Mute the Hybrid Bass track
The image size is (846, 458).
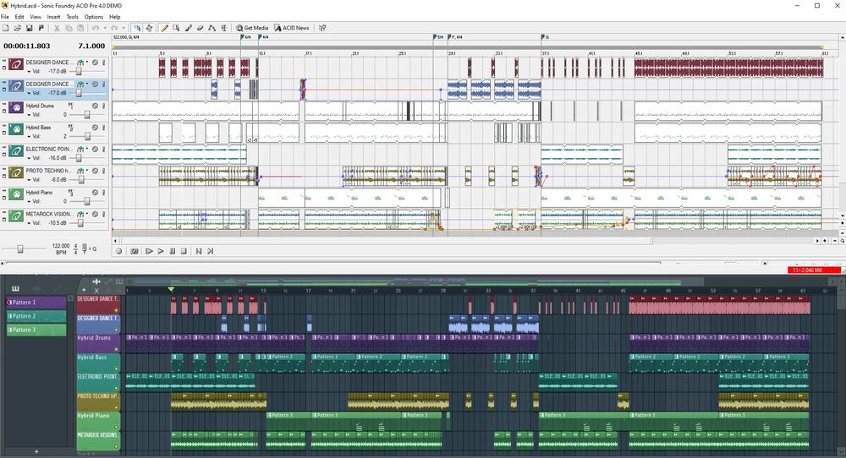click(95, 128)
